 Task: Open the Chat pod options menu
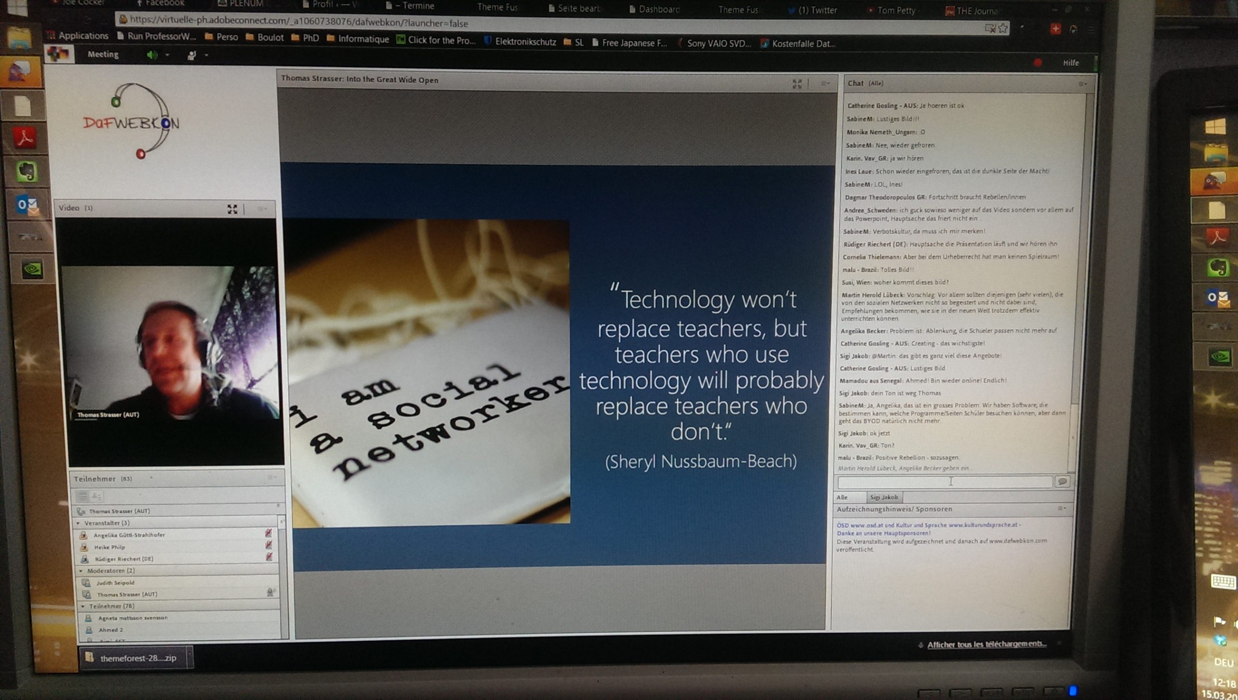(x=1082, y=84)
